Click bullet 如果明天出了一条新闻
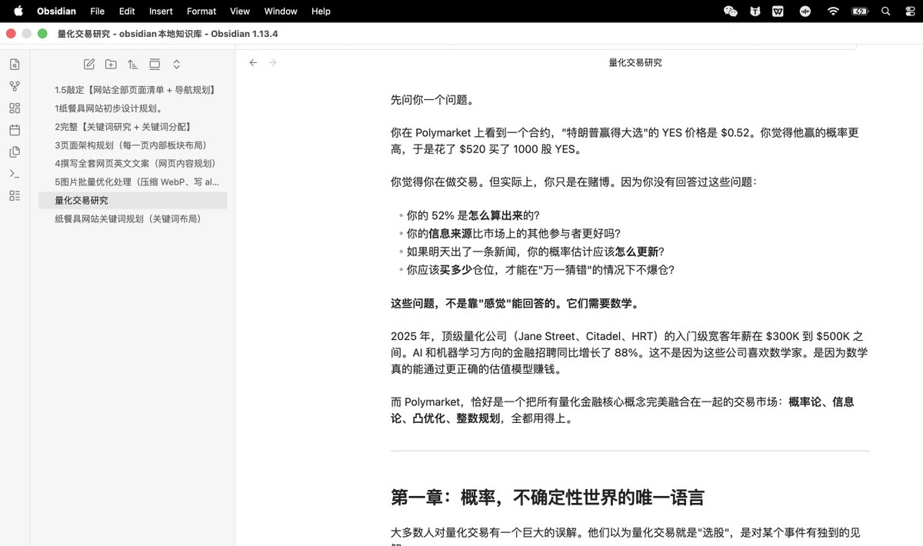The height and width of the screenshot is (546, 923). click(535, 251)
